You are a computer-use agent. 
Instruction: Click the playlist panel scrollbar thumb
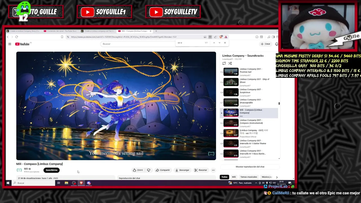[279, 103]
